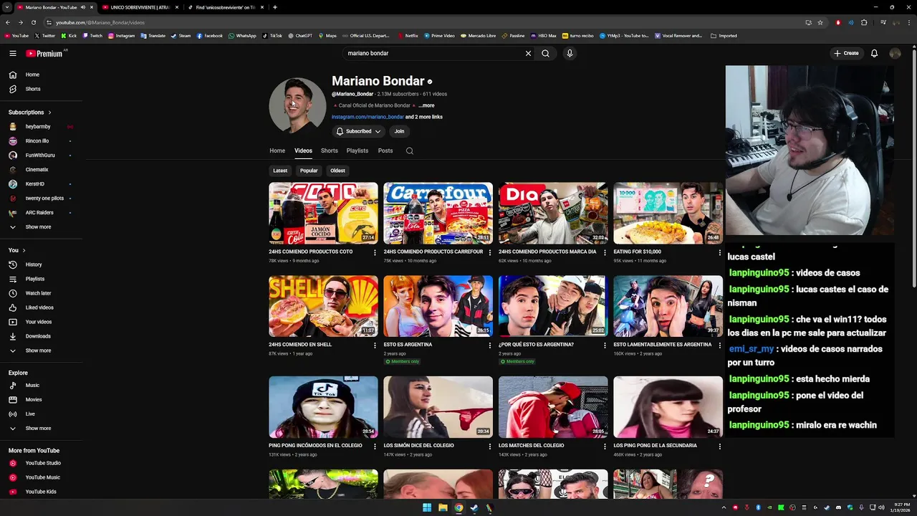Screen dimensions: 917x516
Task: Open the You section chevron
Action: 24,250
